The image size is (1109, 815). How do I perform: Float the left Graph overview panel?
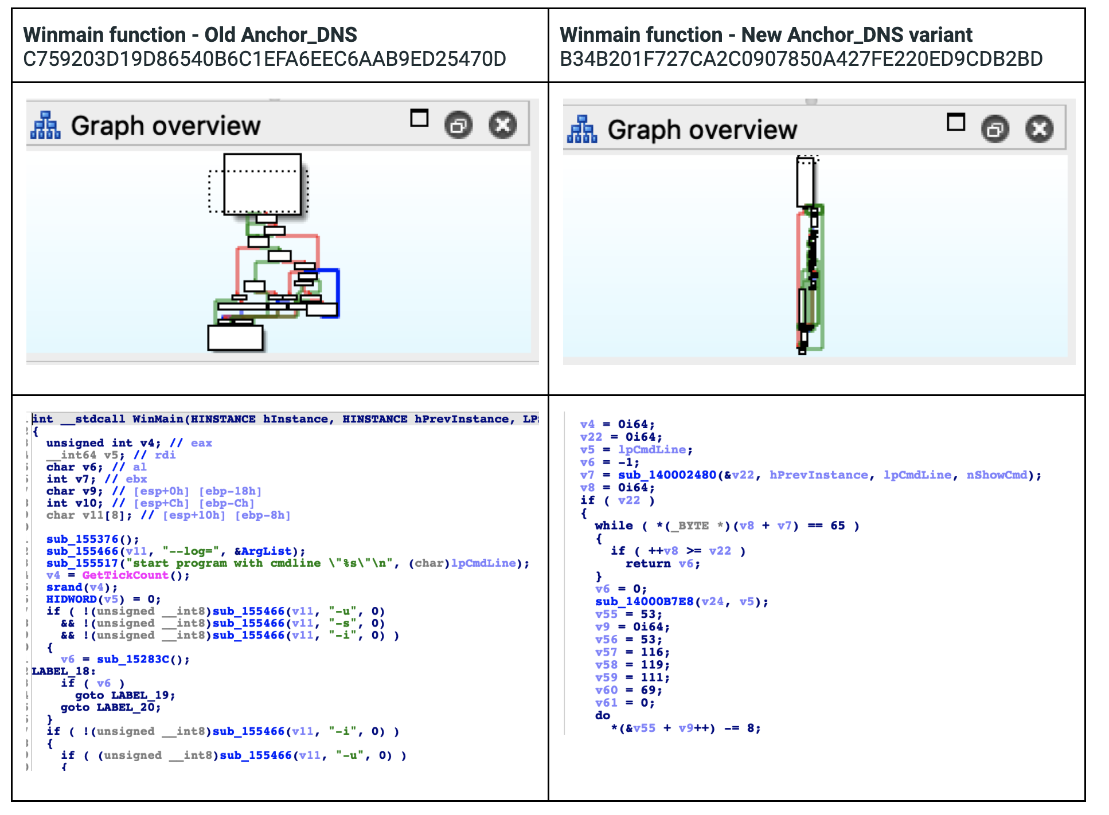459,125
